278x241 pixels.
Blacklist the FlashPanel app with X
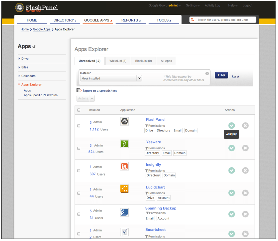click(x=245, y=126)
